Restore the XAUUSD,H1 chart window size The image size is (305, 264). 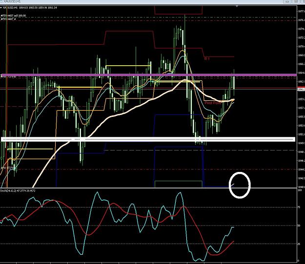(296, 1)
